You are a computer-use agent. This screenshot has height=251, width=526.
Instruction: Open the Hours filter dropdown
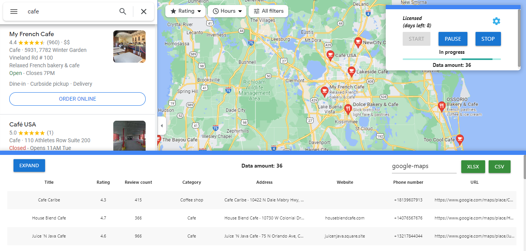pyautogui.click(x=227, y=11)
